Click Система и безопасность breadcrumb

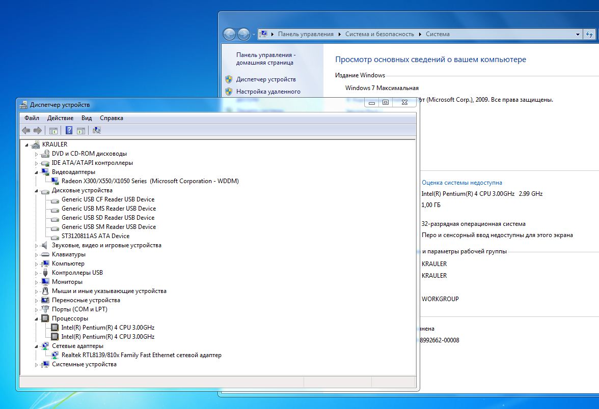click(380, 34)
